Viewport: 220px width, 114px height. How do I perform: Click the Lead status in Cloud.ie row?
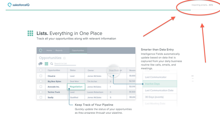pos(72,76)
